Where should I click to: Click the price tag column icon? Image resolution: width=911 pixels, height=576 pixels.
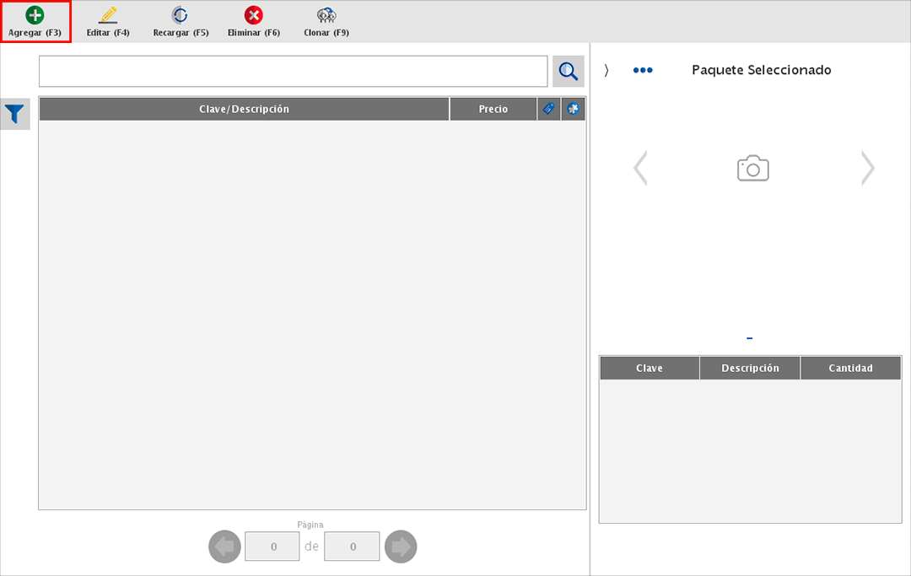(x=548, y=109)
